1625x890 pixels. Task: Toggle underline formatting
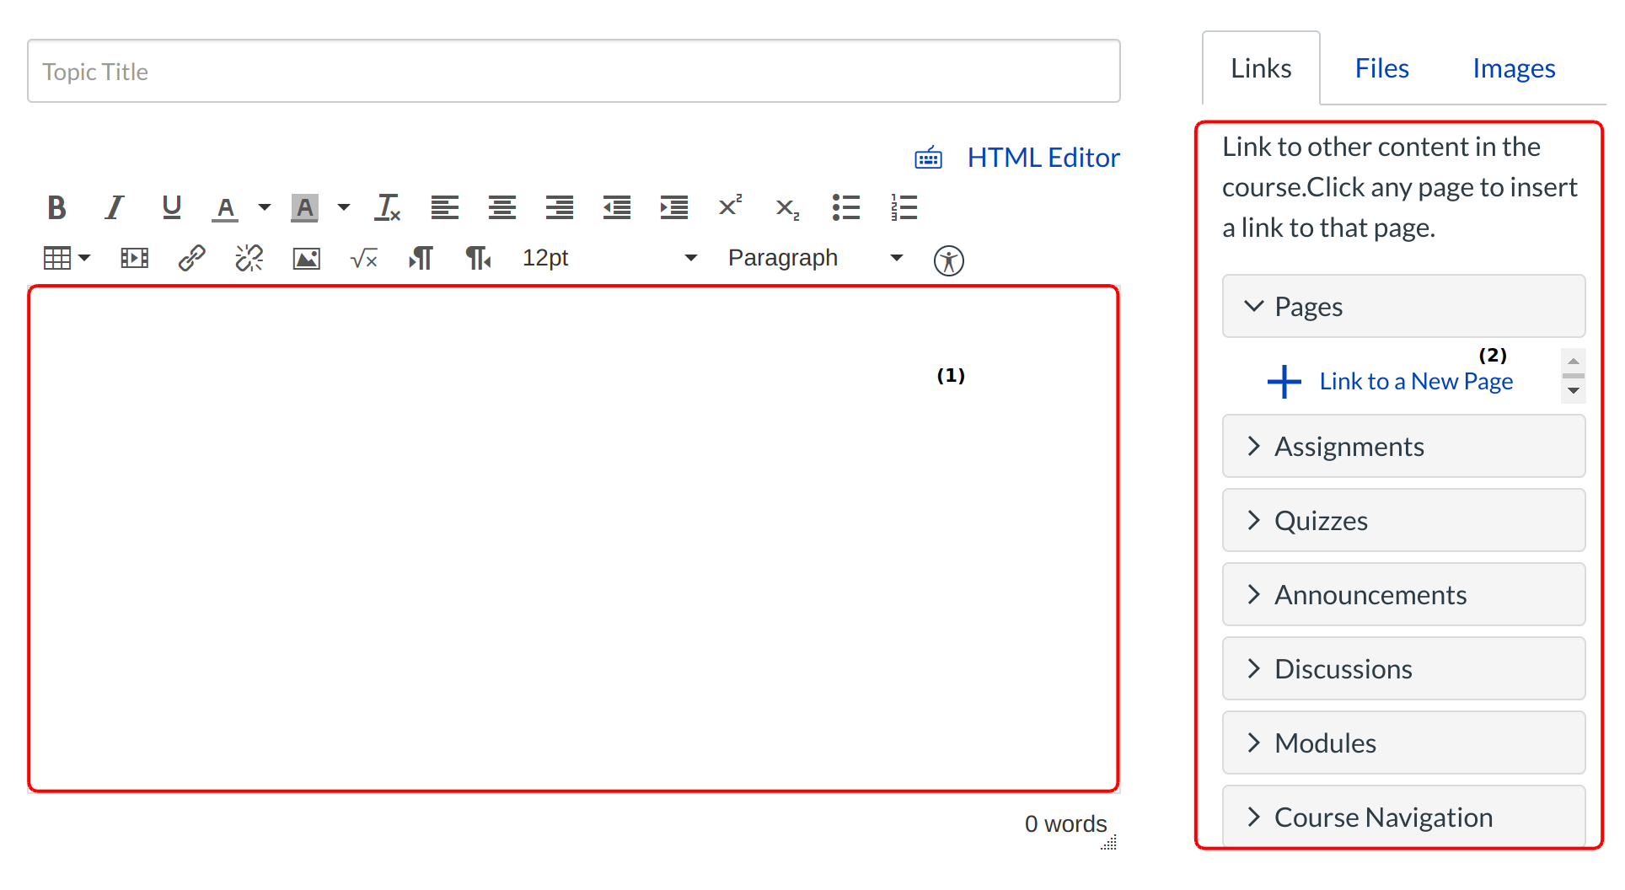click(171, 207)
